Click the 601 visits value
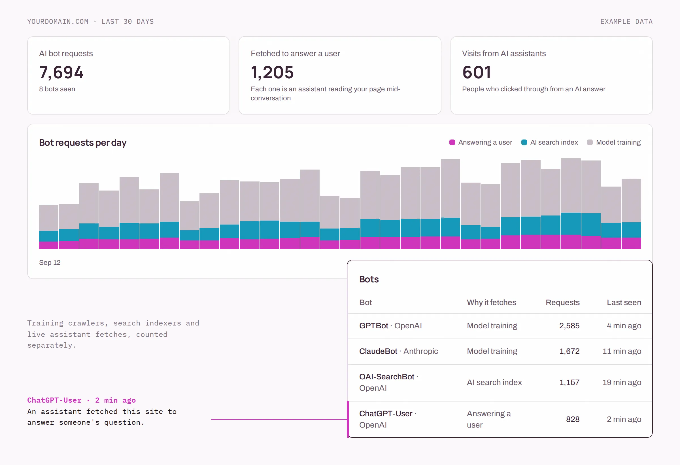This screenshot has width=680, height=465. point(476,72)
